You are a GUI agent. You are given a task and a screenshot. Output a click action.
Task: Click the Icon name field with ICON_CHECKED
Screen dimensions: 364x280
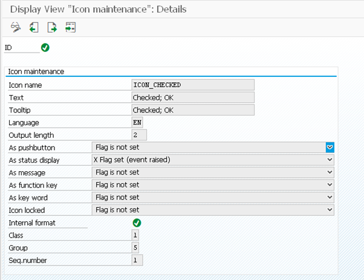pos(193,85)
